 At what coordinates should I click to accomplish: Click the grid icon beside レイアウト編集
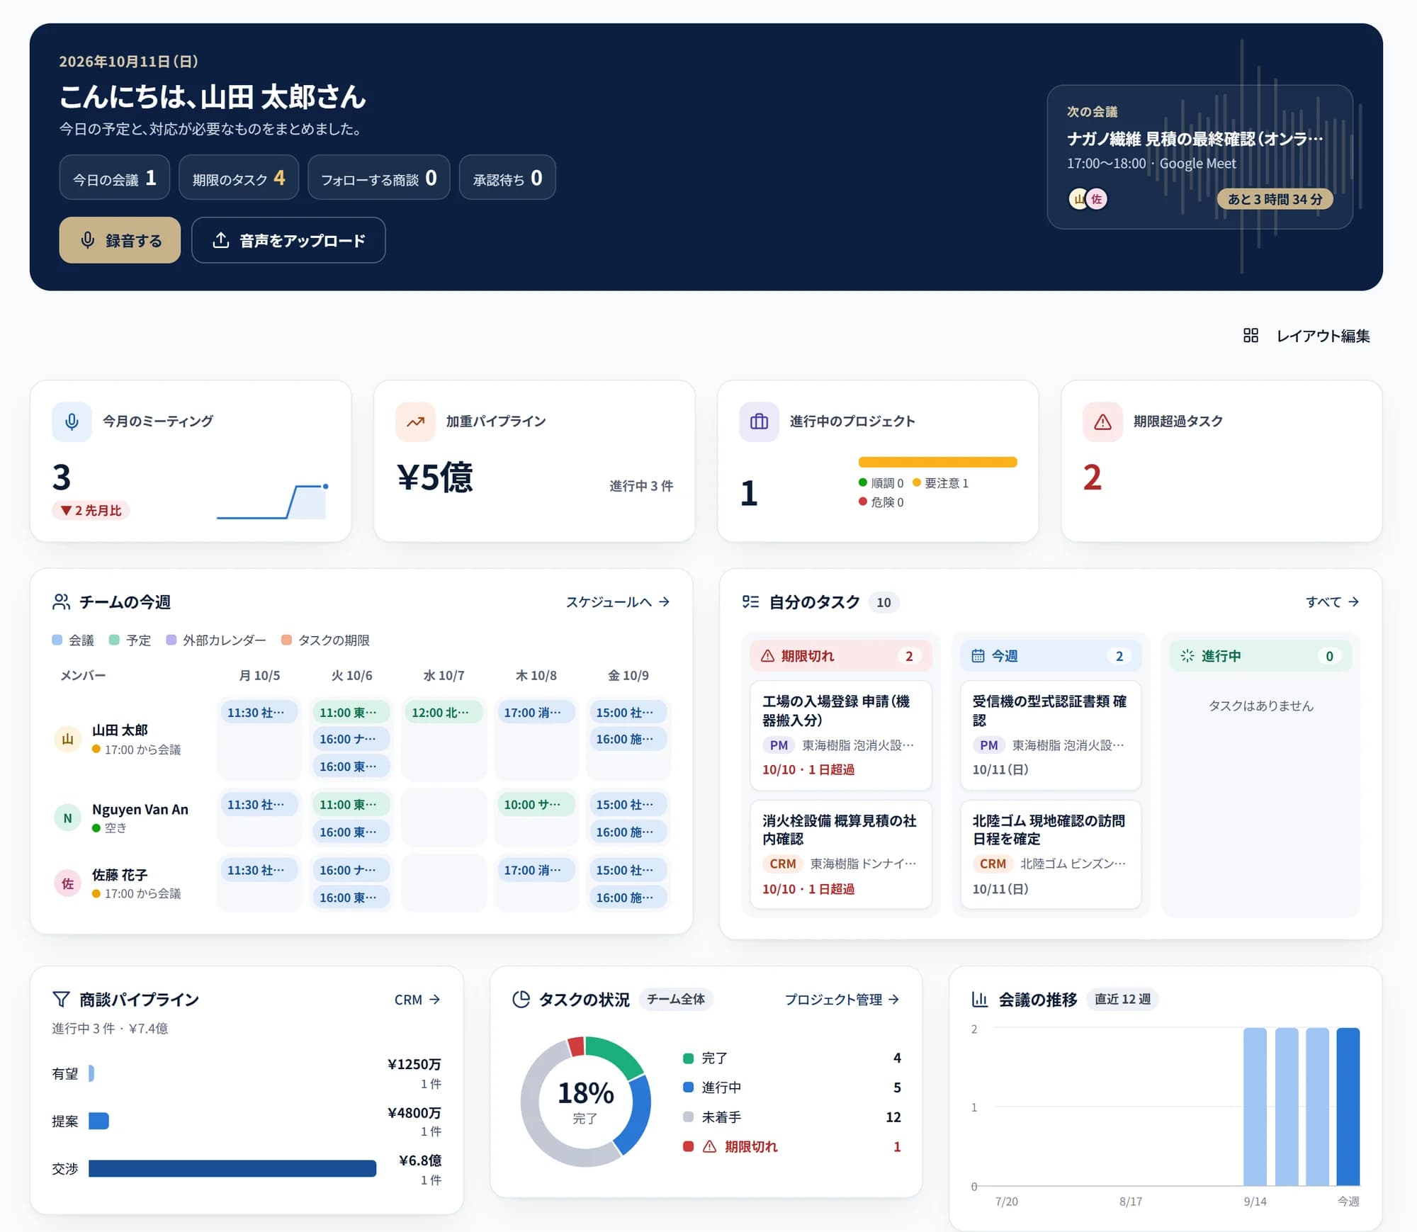click(x=1251, y=335)
